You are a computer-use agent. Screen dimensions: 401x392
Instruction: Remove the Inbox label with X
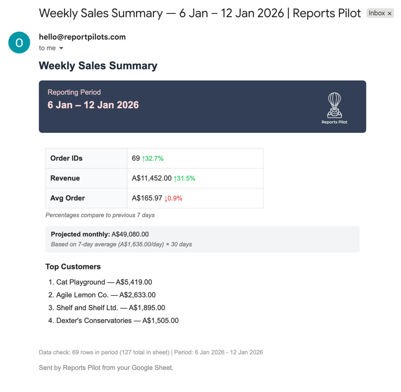pyautogui.click(x=390, y=13)
